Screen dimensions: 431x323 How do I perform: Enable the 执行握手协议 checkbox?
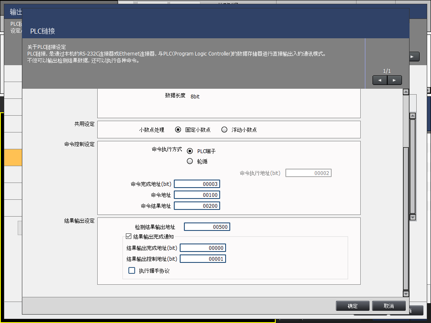[x=132, y=270]
